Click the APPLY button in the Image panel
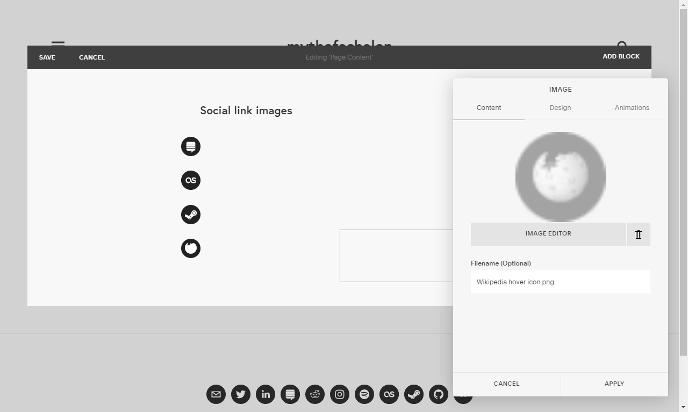This screenshot has width=688, height=412. pyautogui.click(x=614, y=384)
